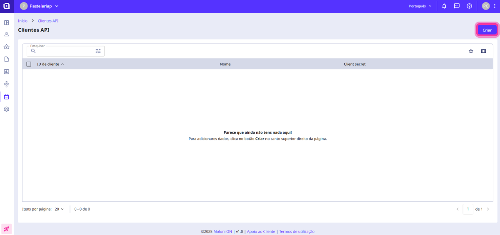Viewport: 500px width, 235px height.
Task: Open the Português language dropdown
Action: tap(420, 6)
